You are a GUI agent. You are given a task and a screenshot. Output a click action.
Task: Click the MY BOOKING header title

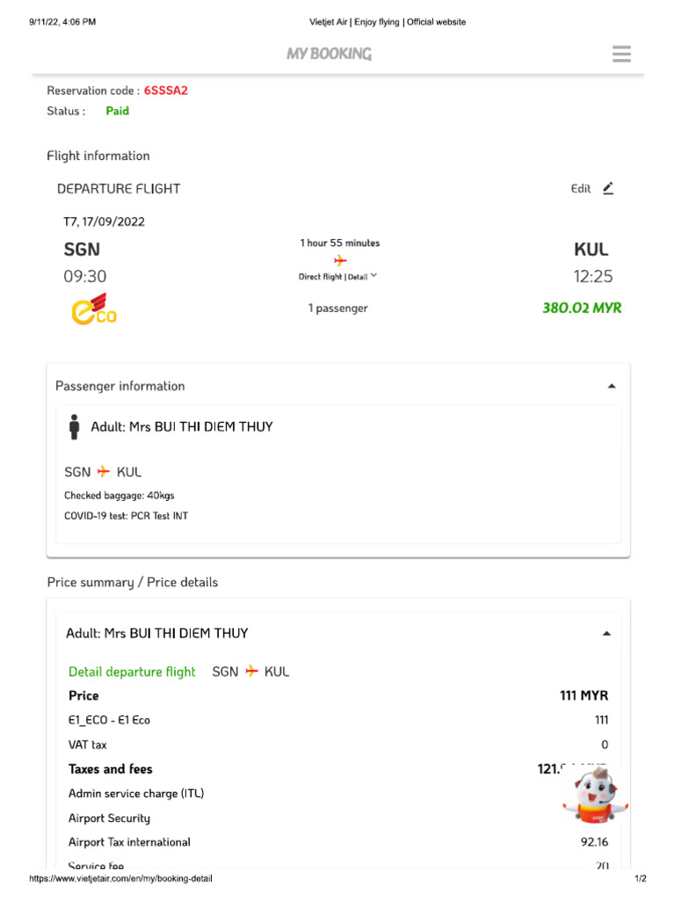[x=329, y=54]
